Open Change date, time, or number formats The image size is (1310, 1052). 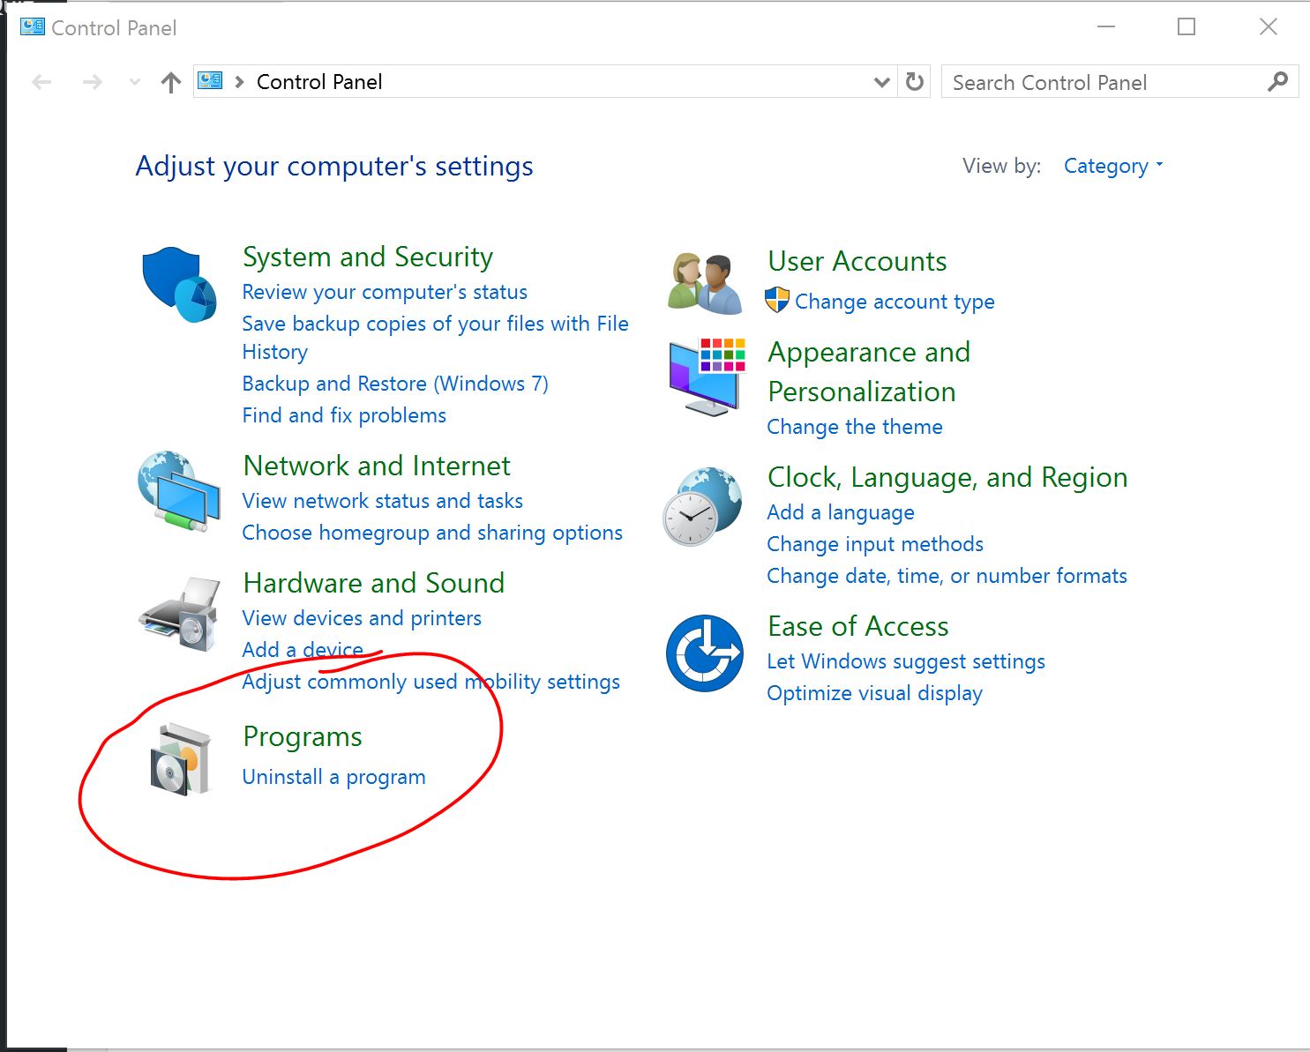coord(947,576)
